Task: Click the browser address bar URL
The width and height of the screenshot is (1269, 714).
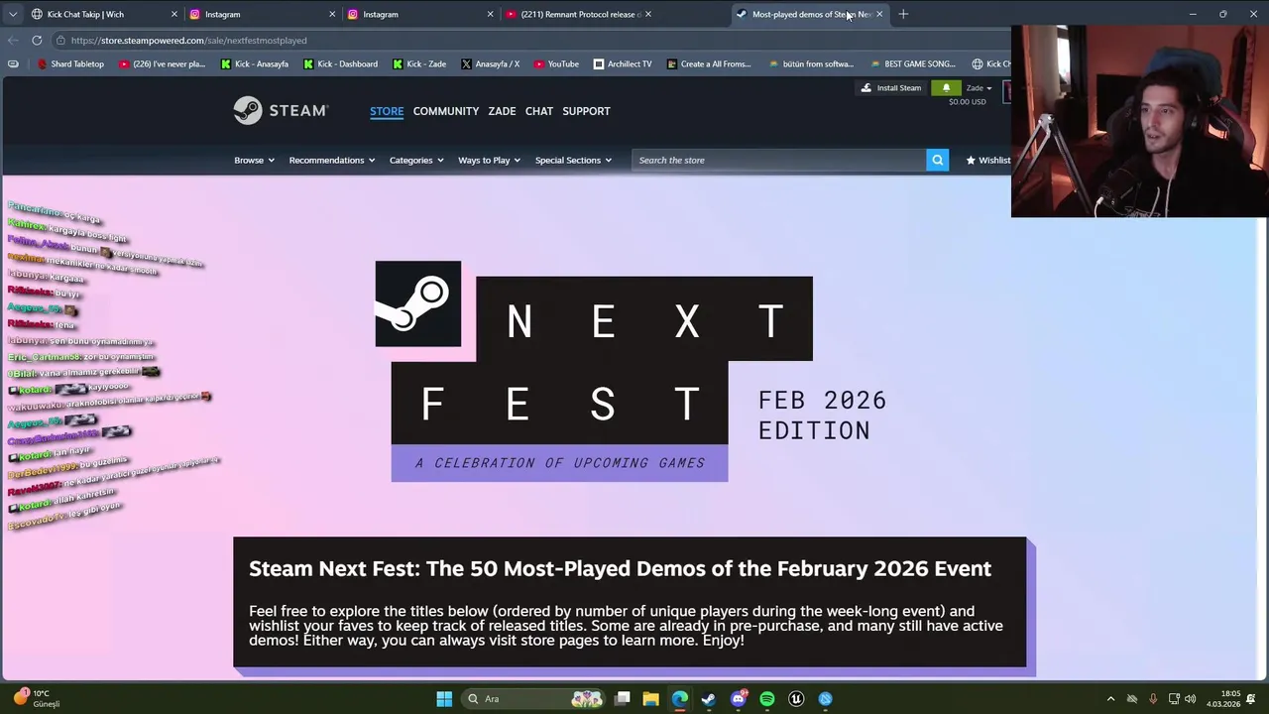Action: pyautogui.click(x=188, y=41)
